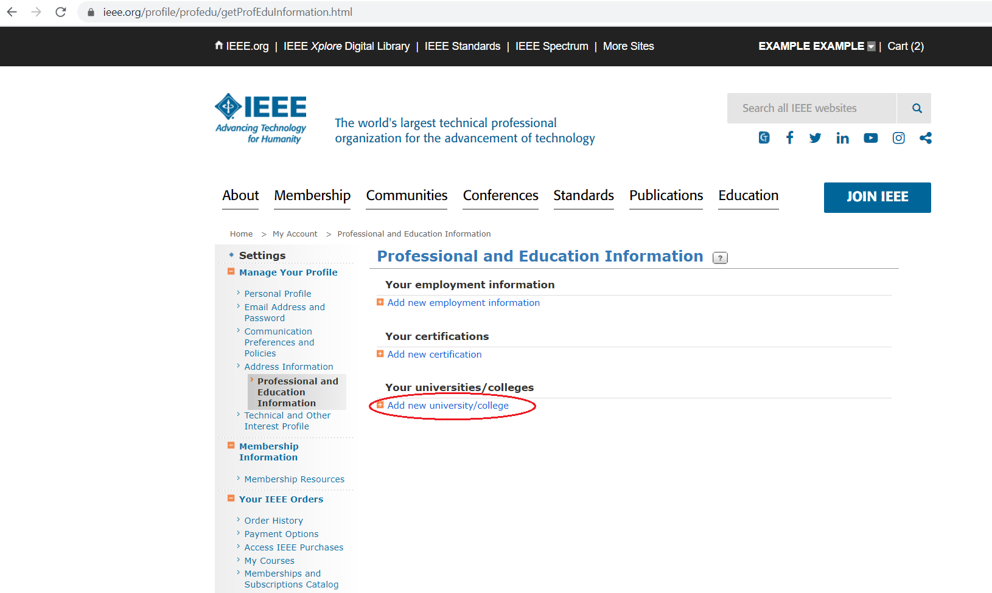Collapse the Manage Your Profile section
992x593 pixels.
click(x=231, y=272)
